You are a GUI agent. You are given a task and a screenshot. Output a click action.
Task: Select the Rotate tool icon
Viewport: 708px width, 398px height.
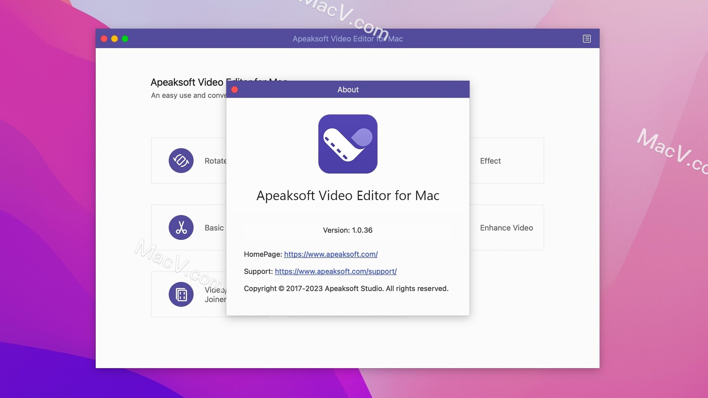point(181,161)
